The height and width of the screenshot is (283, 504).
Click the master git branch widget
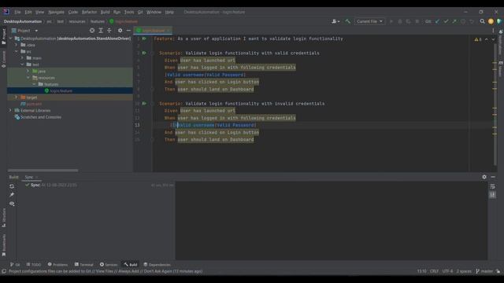click(x=484, y=271)
